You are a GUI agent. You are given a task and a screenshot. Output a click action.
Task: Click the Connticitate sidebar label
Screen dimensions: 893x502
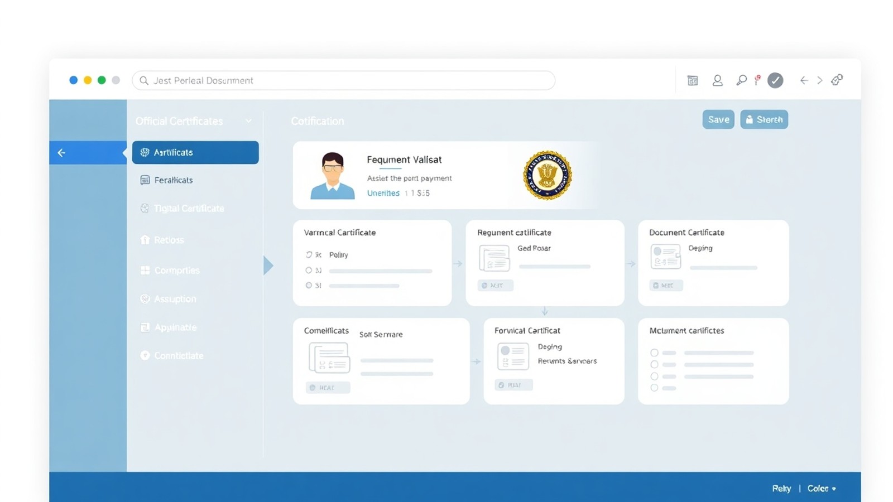(179, 355)
